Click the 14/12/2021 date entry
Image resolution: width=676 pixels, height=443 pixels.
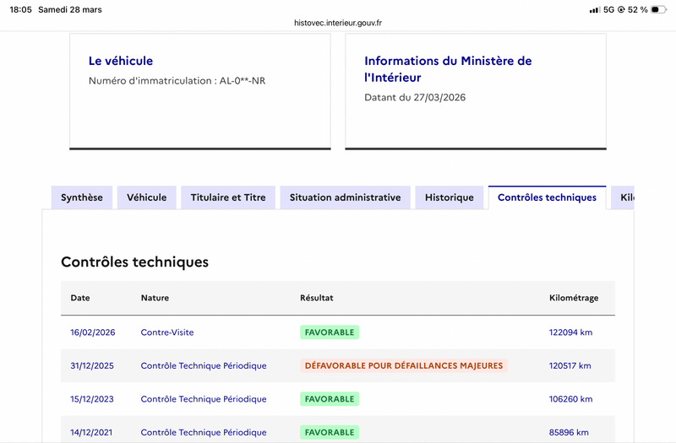click(93, 432)
